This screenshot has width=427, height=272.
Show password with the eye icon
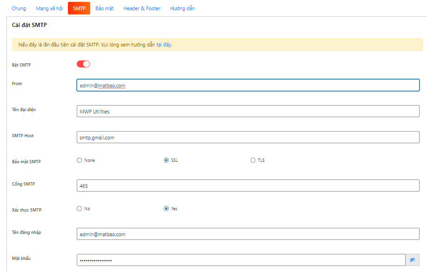412,260
